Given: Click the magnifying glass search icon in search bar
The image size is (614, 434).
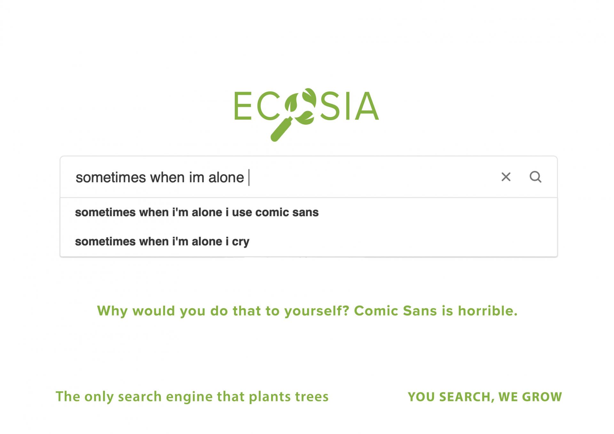Looking at the screenshot, I should (x=535, y=177).
